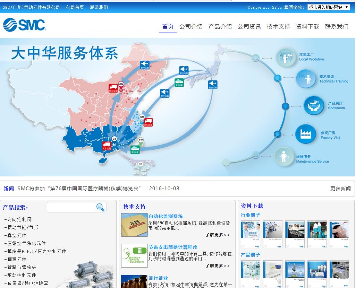Click the 自动化监测系统 title link

pyautogui.click(x=166, y=216)
